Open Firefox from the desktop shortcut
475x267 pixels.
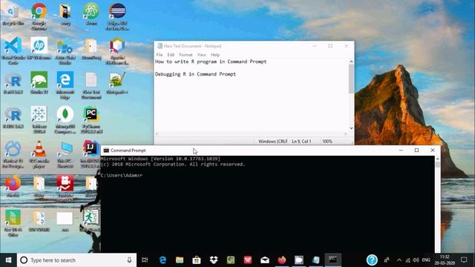tap(13, 186)
